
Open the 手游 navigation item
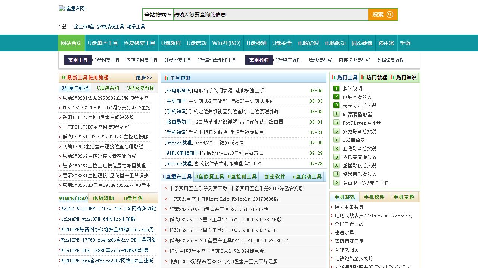tap(405, 43)
